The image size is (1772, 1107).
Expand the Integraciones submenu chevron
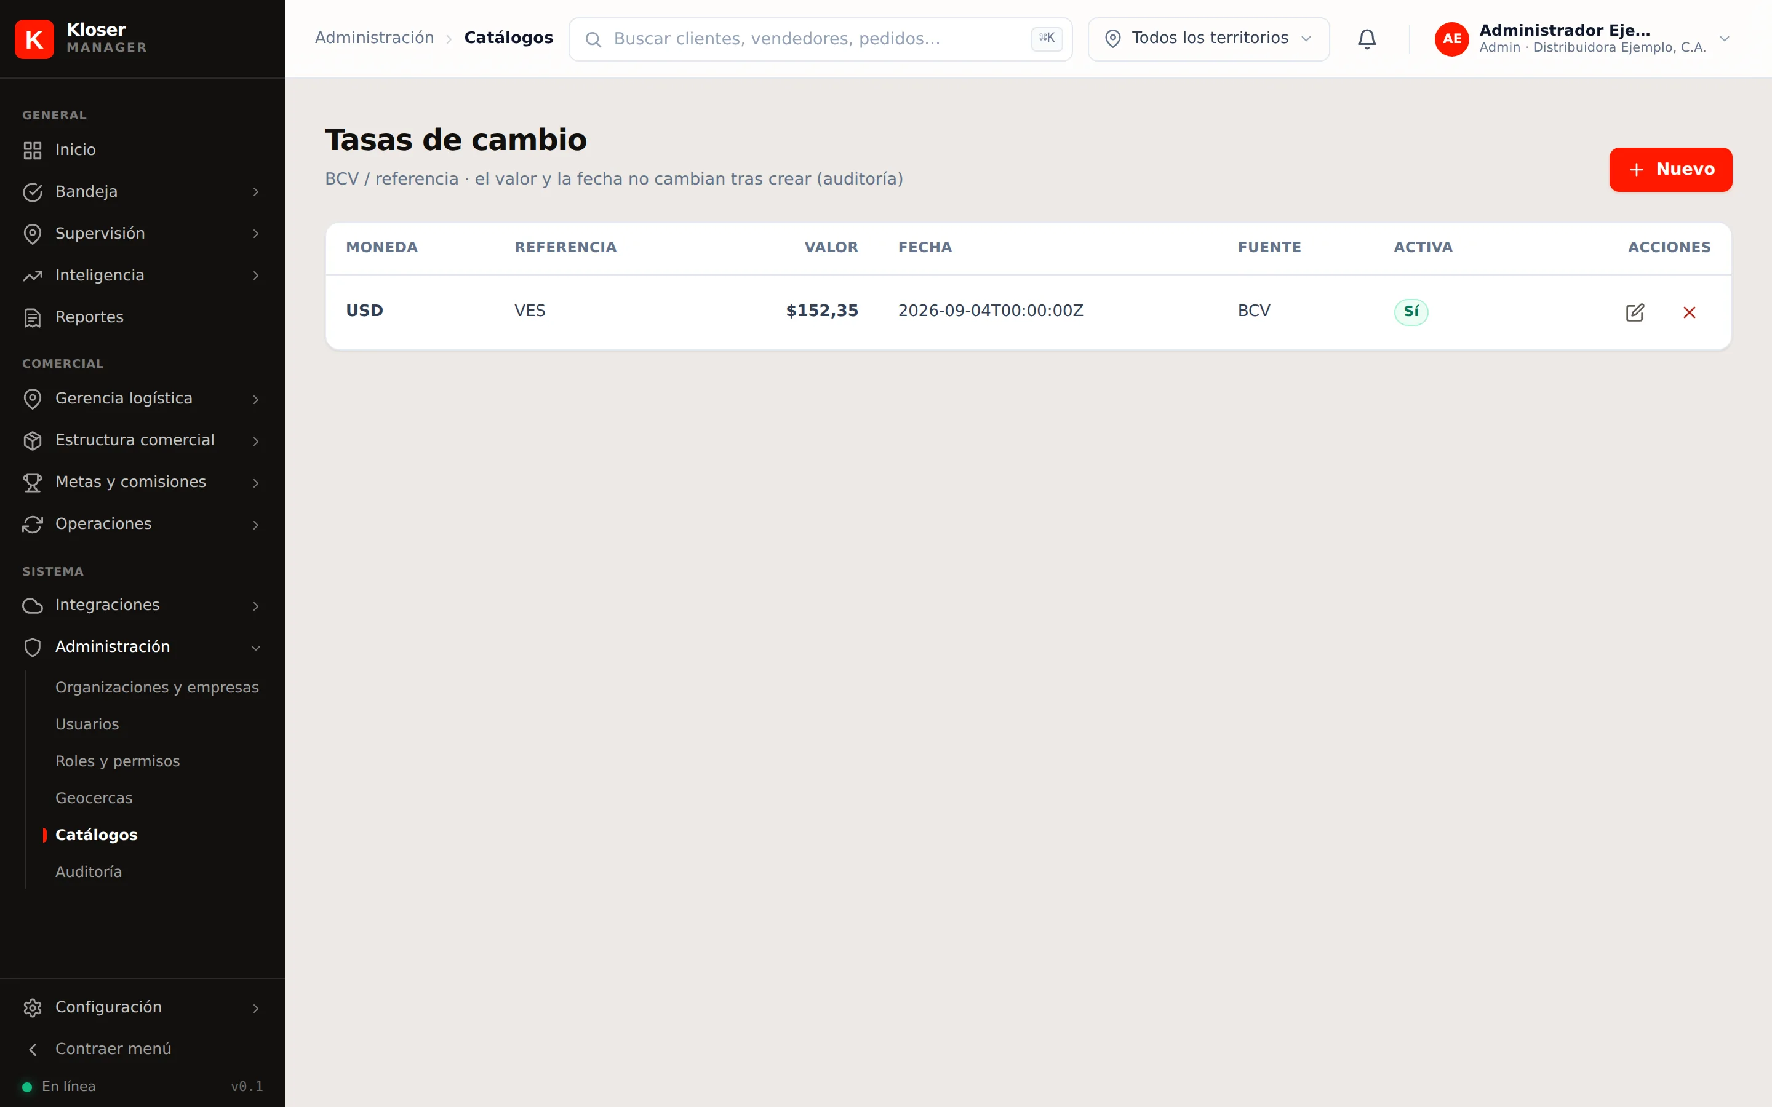click(255, 606)
